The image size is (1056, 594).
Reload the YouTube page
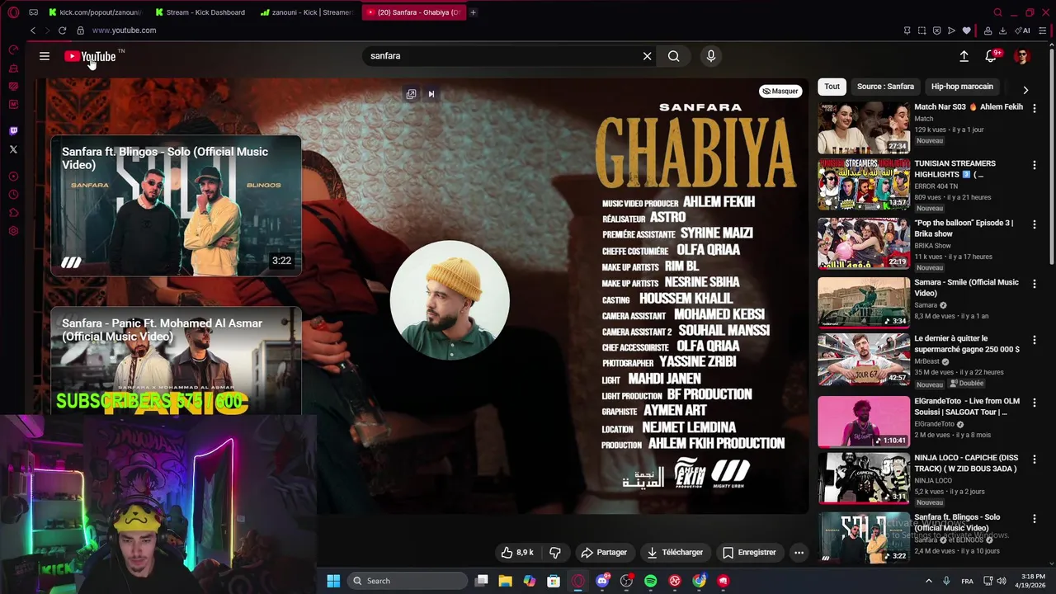point(62,31)
